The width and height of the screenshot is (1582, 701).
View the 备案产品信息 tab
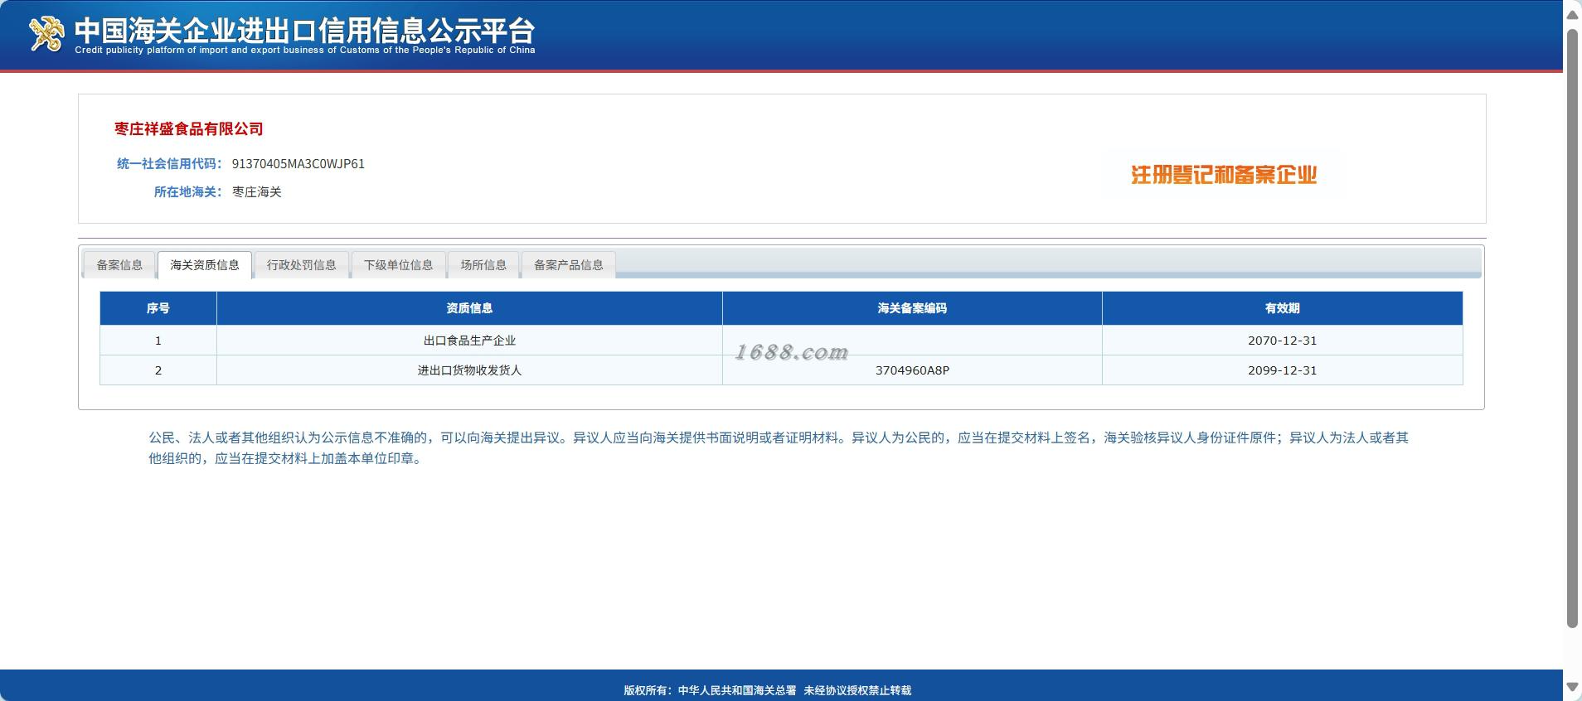569,265
